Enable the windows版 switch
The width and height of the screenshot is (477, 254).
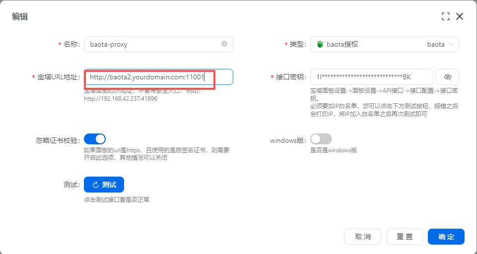(321, 139)
